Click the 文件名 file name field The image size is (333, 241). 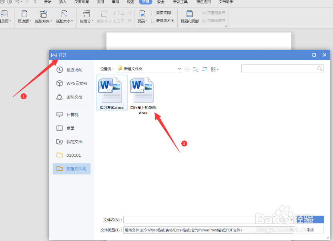pos(209,220)
